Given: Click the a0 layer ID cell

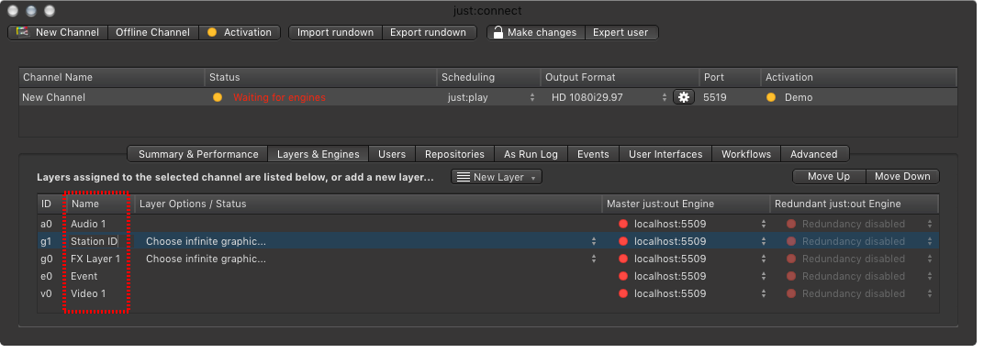Looking at the screenshot, I should coord(46,224).
